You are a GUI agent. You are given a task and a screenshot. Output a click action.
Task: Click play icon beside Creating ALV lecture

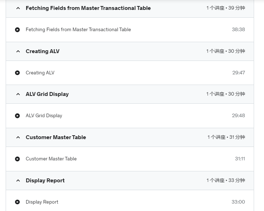coord(17,73)
